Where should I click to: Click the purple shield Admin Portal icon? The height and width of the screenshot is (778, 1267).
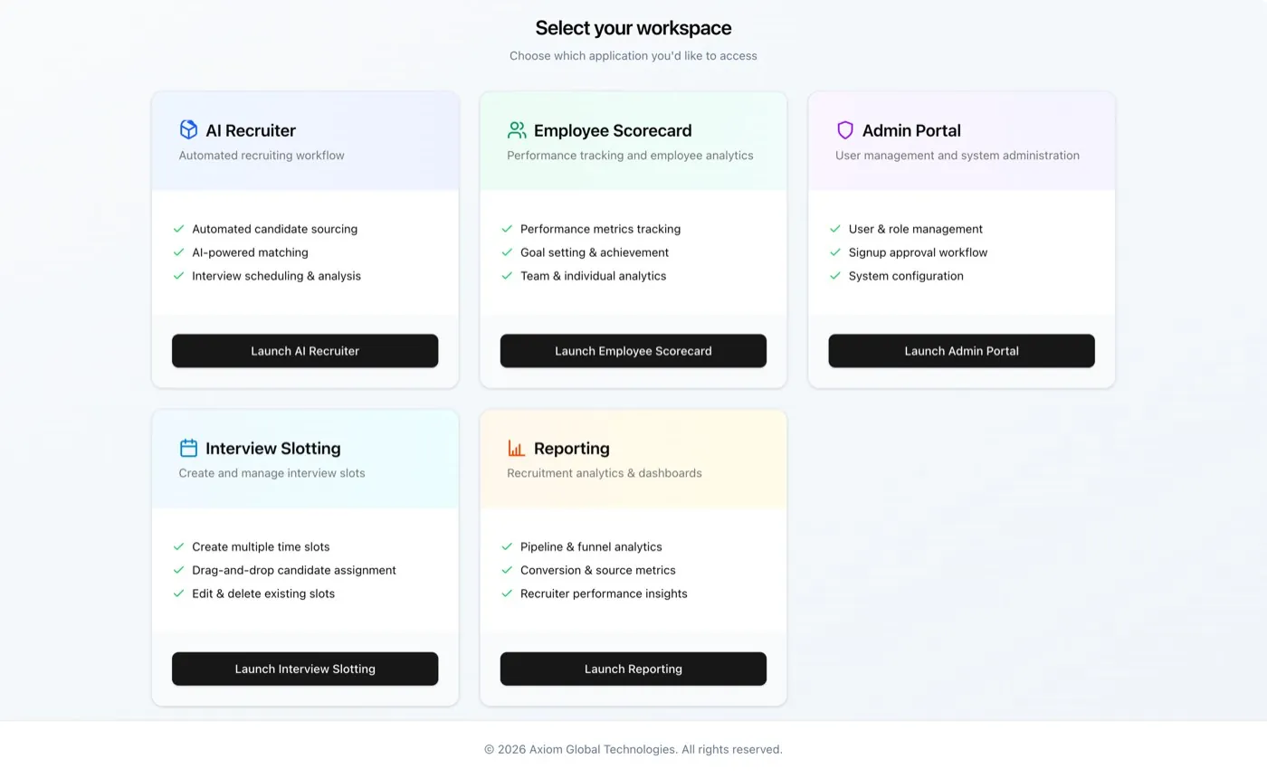(x=845, y=130)
